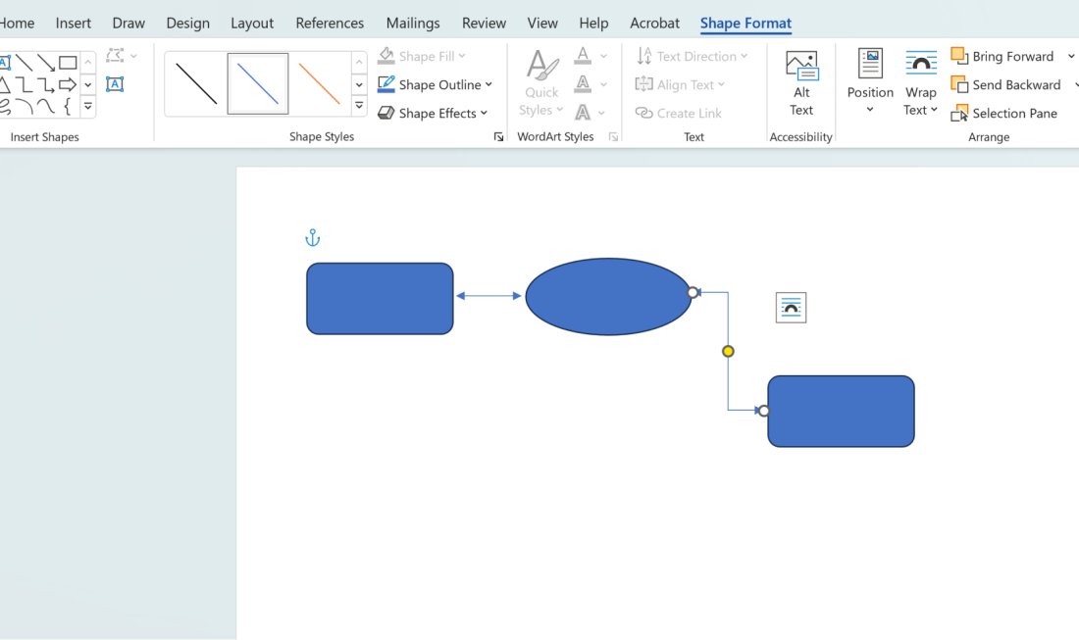Click the WordArt Styles dialog launcher
The height and width of the screenshot is (640, 1079).
(613, 136)
